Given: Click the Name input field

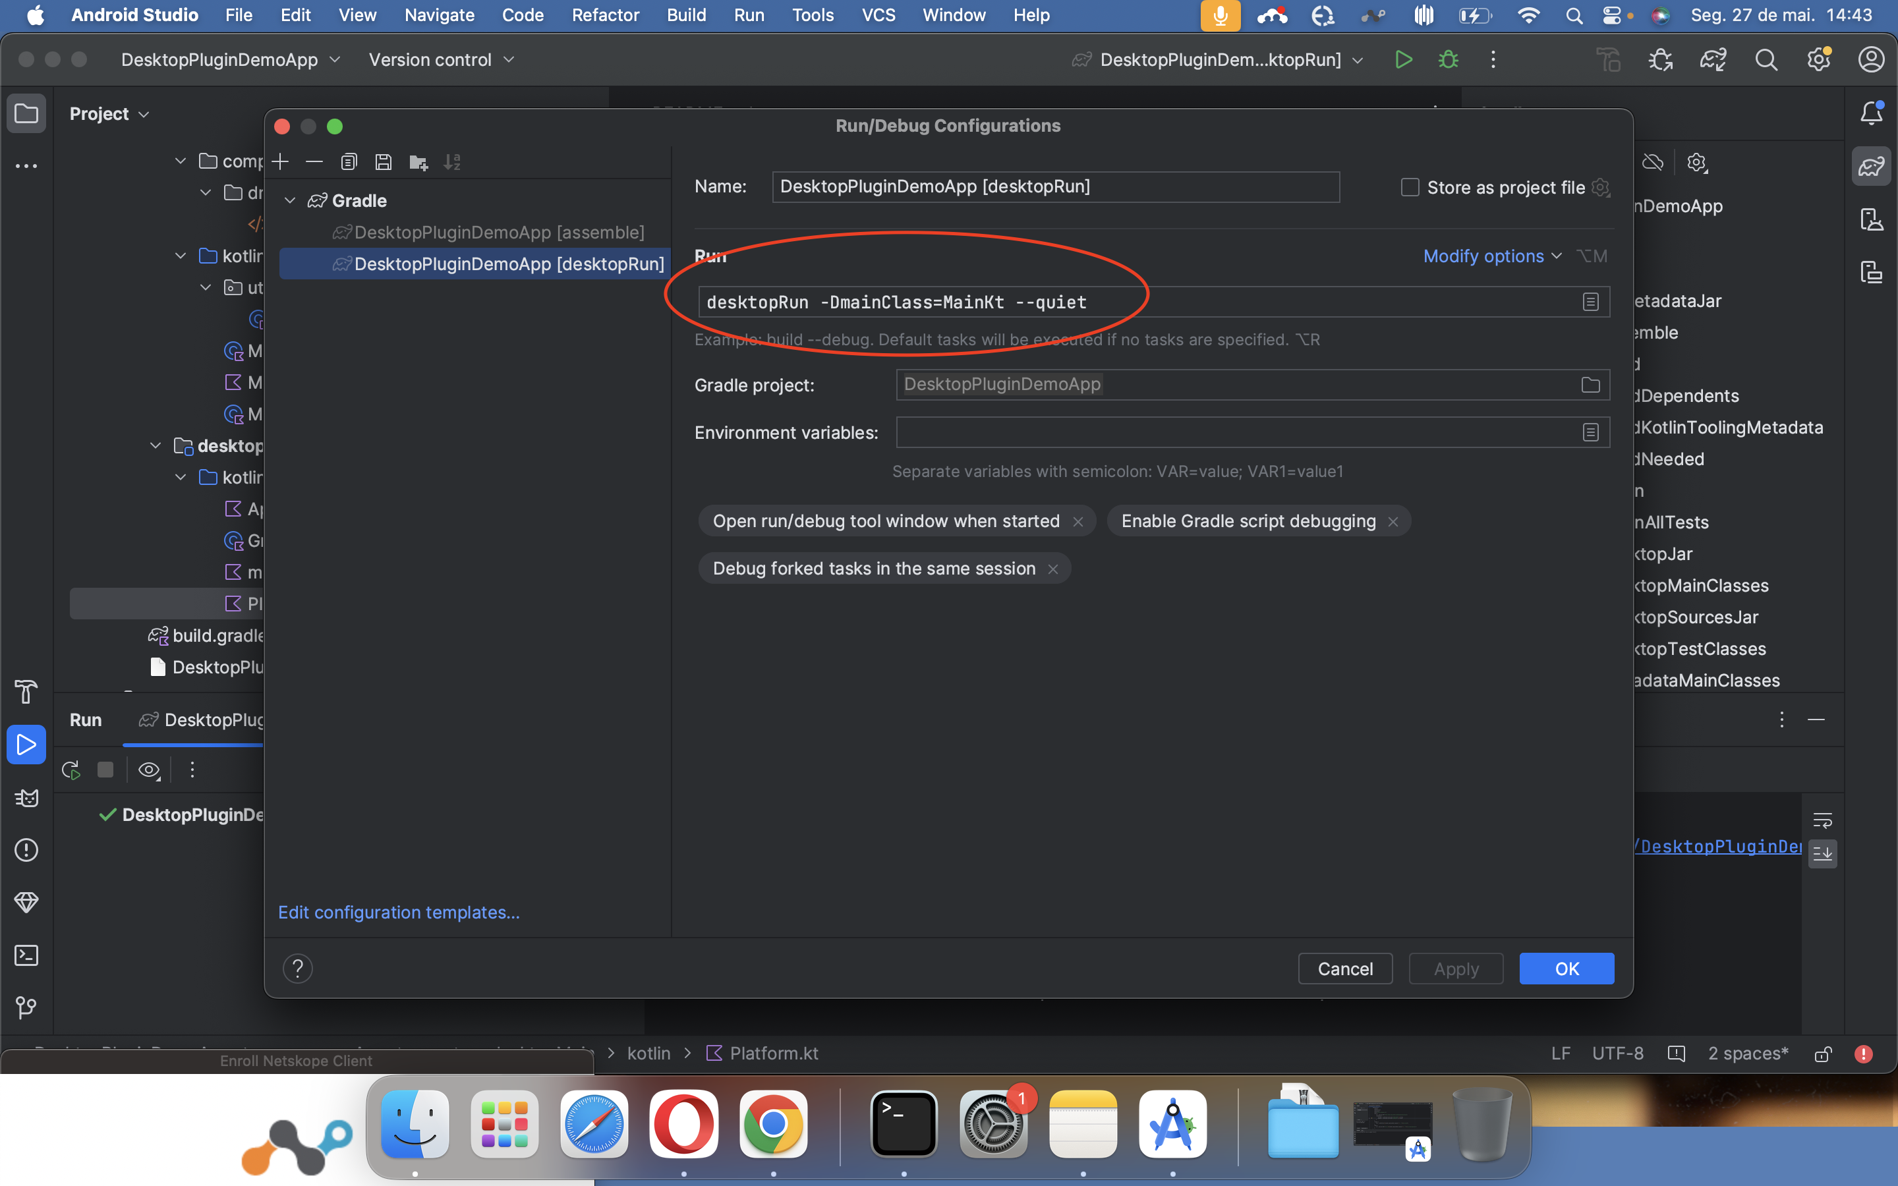Looking at the screenshot, I should [x=1056, y=186].
